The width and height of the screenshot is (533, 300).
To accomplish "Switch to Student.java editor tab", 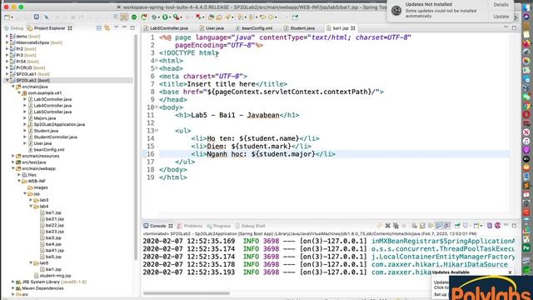I will [x=299, y=28].
